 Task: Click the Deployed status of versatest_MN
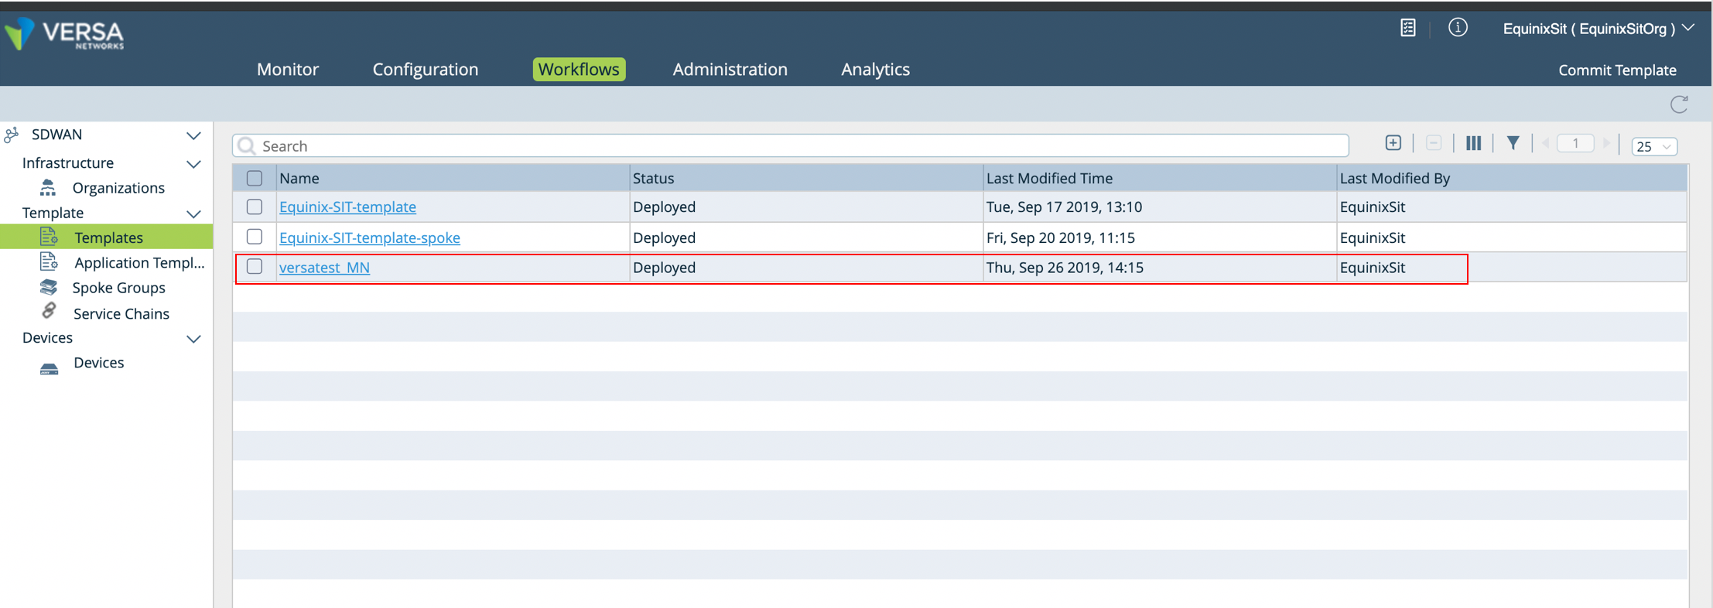[664, 267]
